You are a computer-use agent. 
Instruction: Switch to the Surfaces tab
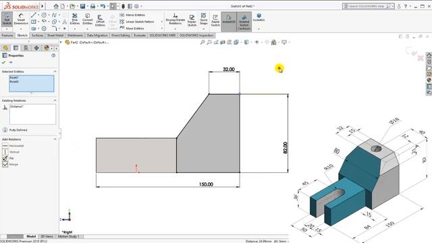click(x=37, y=36)
